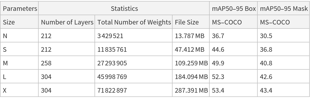Select the mAP50–95 Box column header

234,9
